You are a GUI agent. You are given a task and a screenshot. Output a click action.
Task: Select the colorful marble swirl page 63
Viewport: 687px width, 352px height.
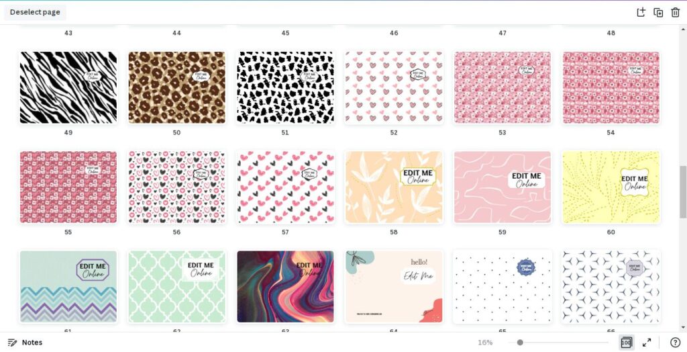(285, 287)
